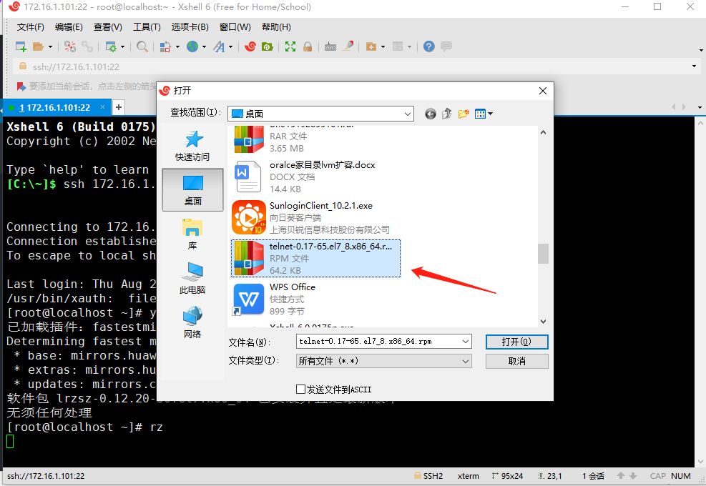Screen dimensions: 706x486
Task: Click the new folder-plus toolbar icon
Action: pos(371,46)
